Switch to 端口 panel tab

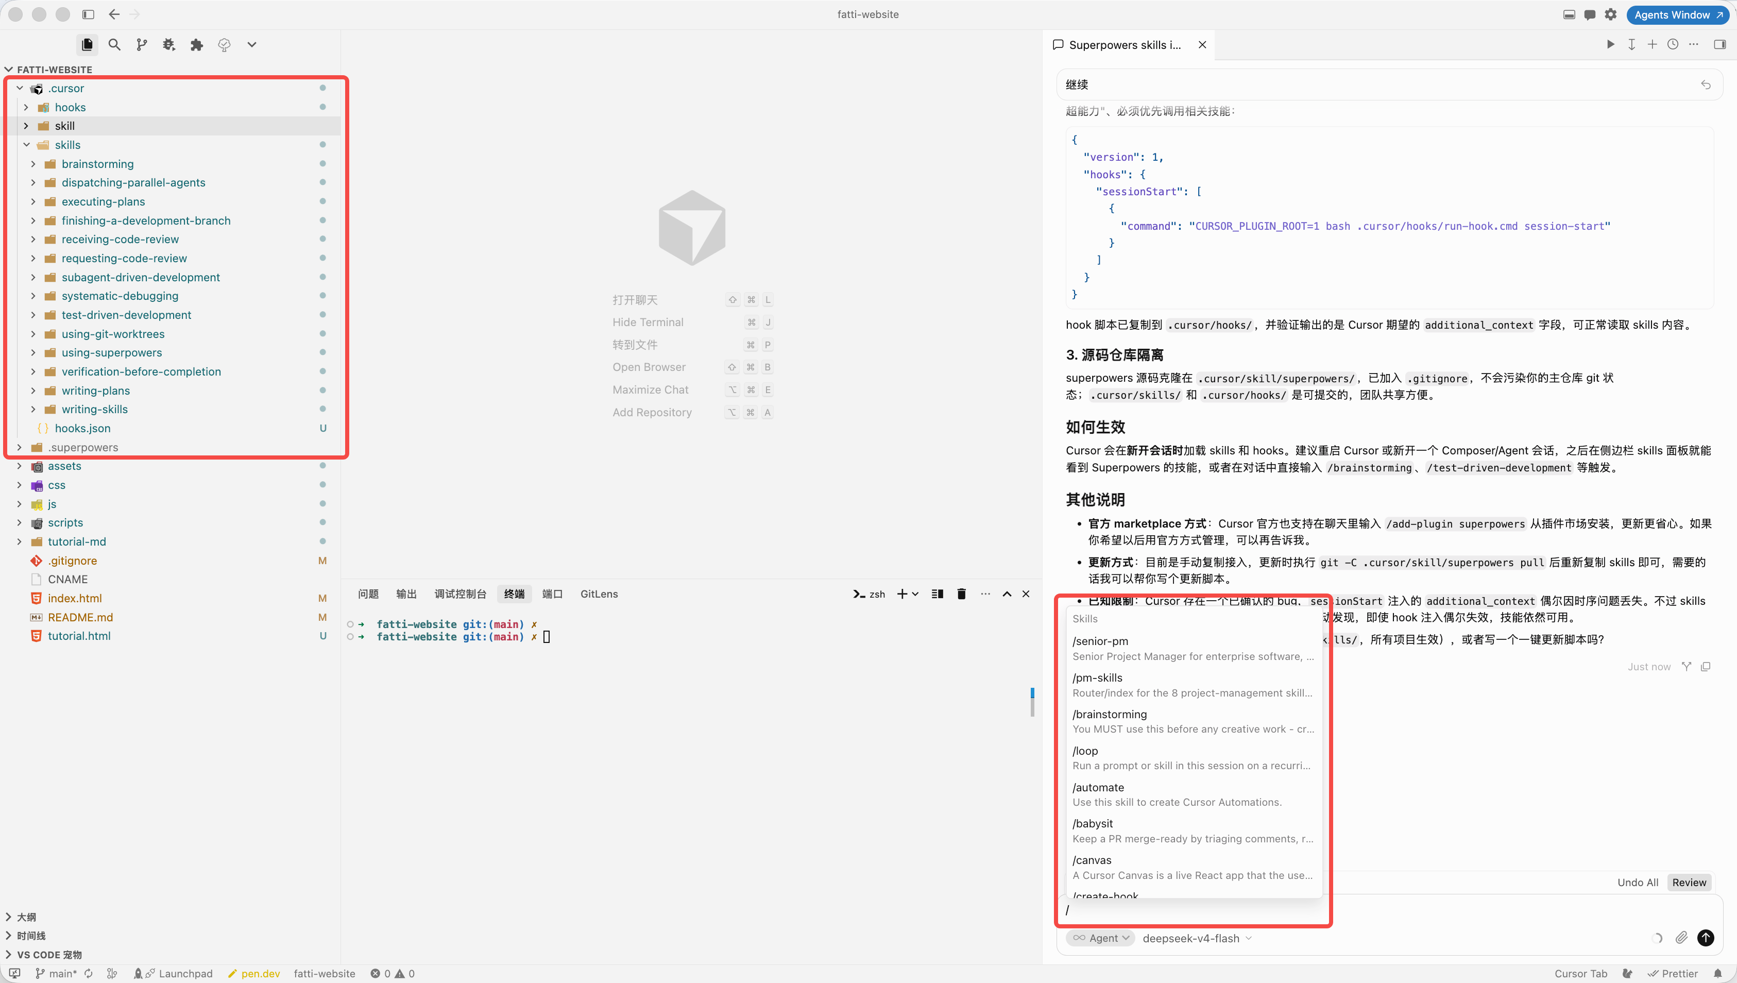552,594
